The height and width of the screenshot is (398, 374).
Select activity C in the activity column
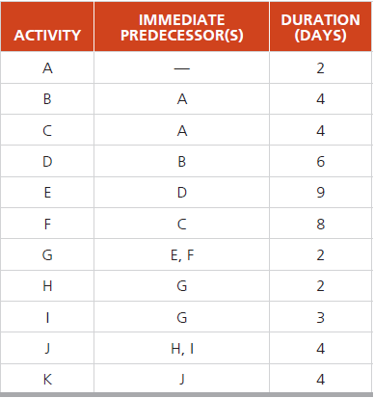click(x=47, y=130)
